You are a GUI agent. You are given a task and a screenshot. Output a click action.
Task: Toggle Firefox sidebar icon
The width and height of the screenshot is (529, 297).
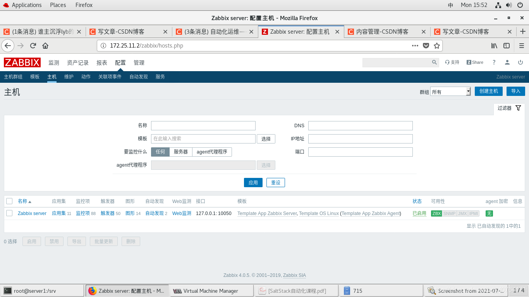(507, 46)
